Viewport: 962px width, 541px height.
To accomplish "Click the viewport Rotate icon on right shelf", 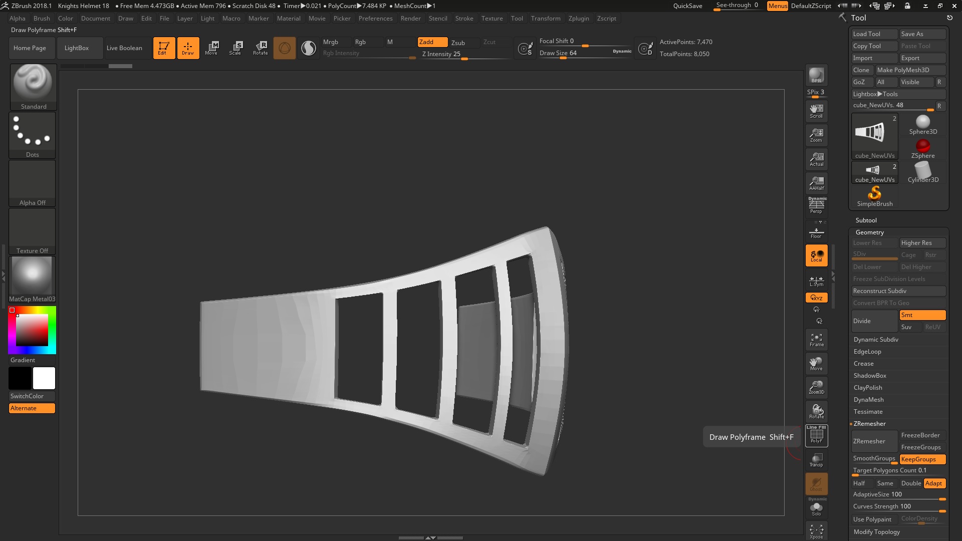I will (x=816, y=412).
